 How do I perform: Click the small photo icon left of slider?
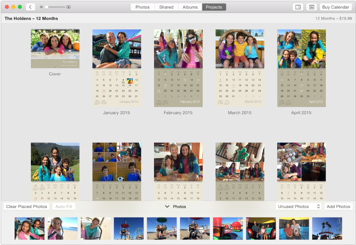coord(42,7)
